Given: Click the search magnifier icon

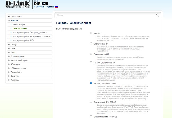Looking at the screenshot, I should tap(157, 15).
